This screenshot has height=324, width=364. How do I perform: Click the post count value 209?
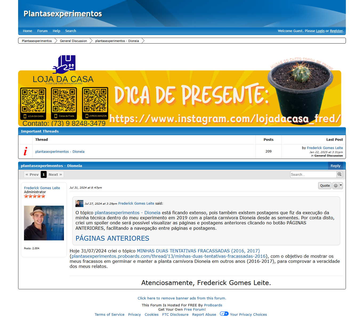point(268,151)
